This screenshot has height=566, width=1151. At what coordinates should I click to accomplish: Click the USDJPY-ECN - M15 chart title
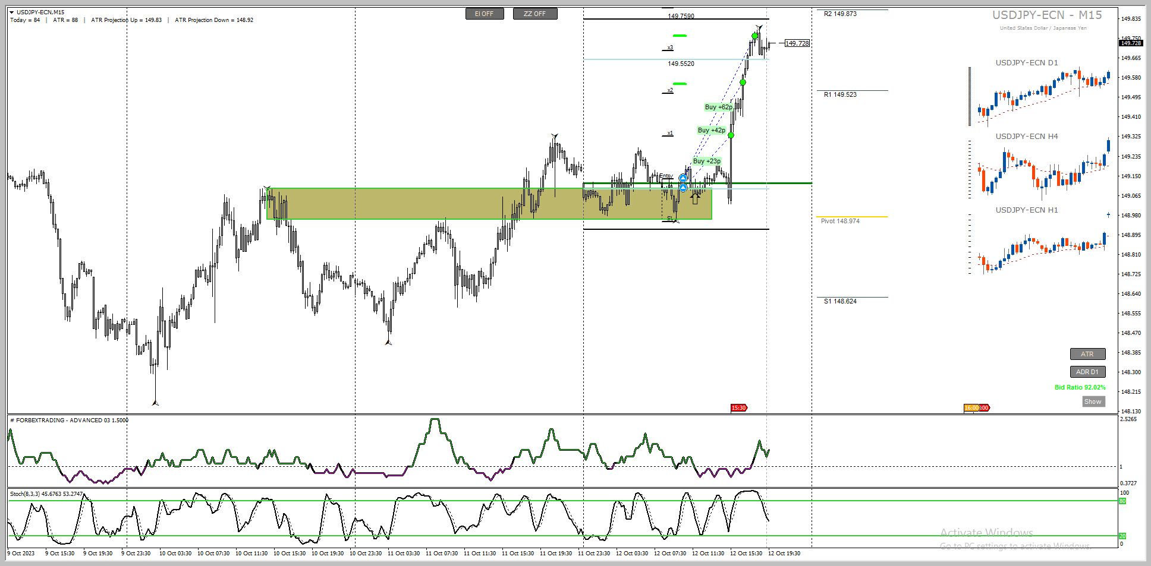click(1047, 15)
